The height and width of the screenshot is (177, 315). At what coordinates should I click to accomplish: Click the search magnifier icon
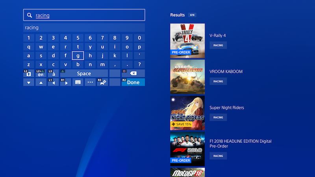point(29,15)
